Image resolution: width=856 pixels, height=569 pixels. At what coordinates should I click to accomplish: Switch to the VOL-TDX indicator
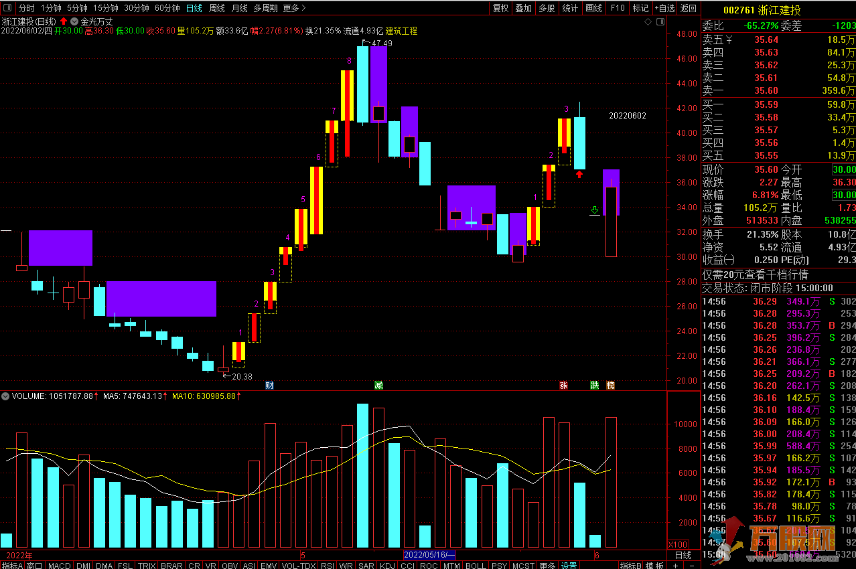(298, 565)
